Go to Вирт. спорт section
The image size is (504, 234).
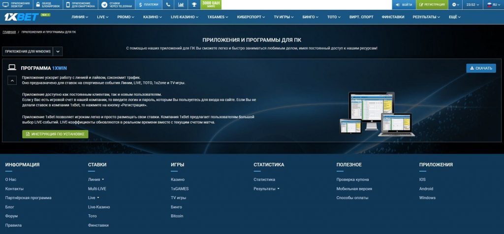[x=361, y=17]
